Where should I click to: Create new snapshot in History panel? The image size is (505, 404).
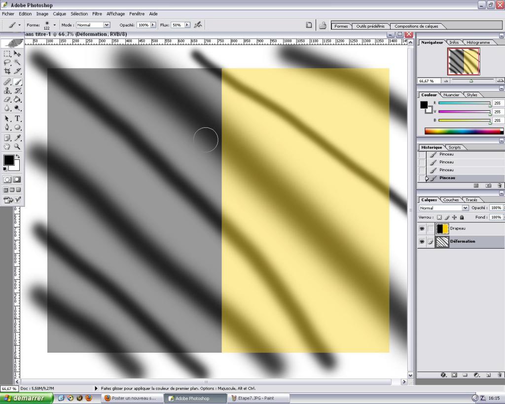[488, 185]
